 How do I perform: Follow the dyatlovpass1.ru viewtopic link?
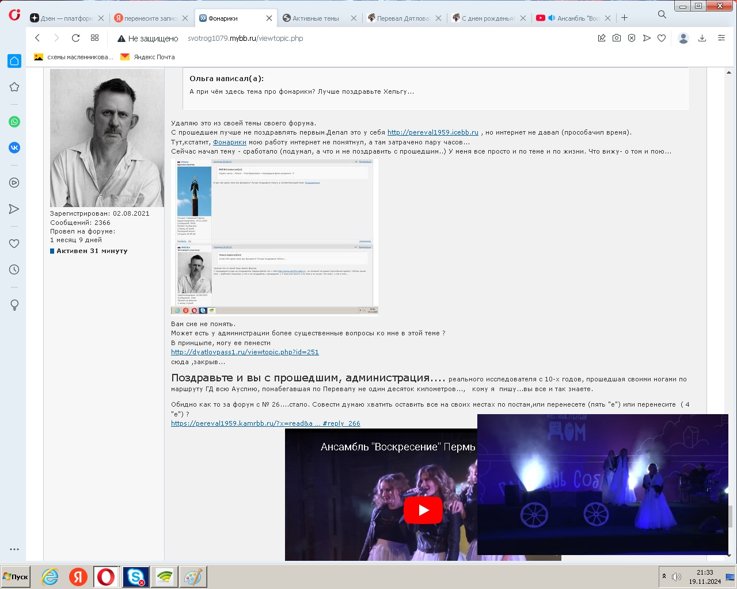(245, 352)
